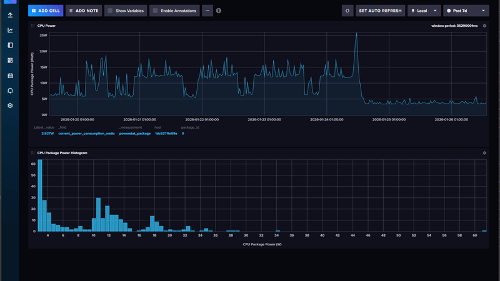This screenshot has width=500, height=281.
Task: Open CPU Power cell settings gear
Action: (x=484, y=26)
